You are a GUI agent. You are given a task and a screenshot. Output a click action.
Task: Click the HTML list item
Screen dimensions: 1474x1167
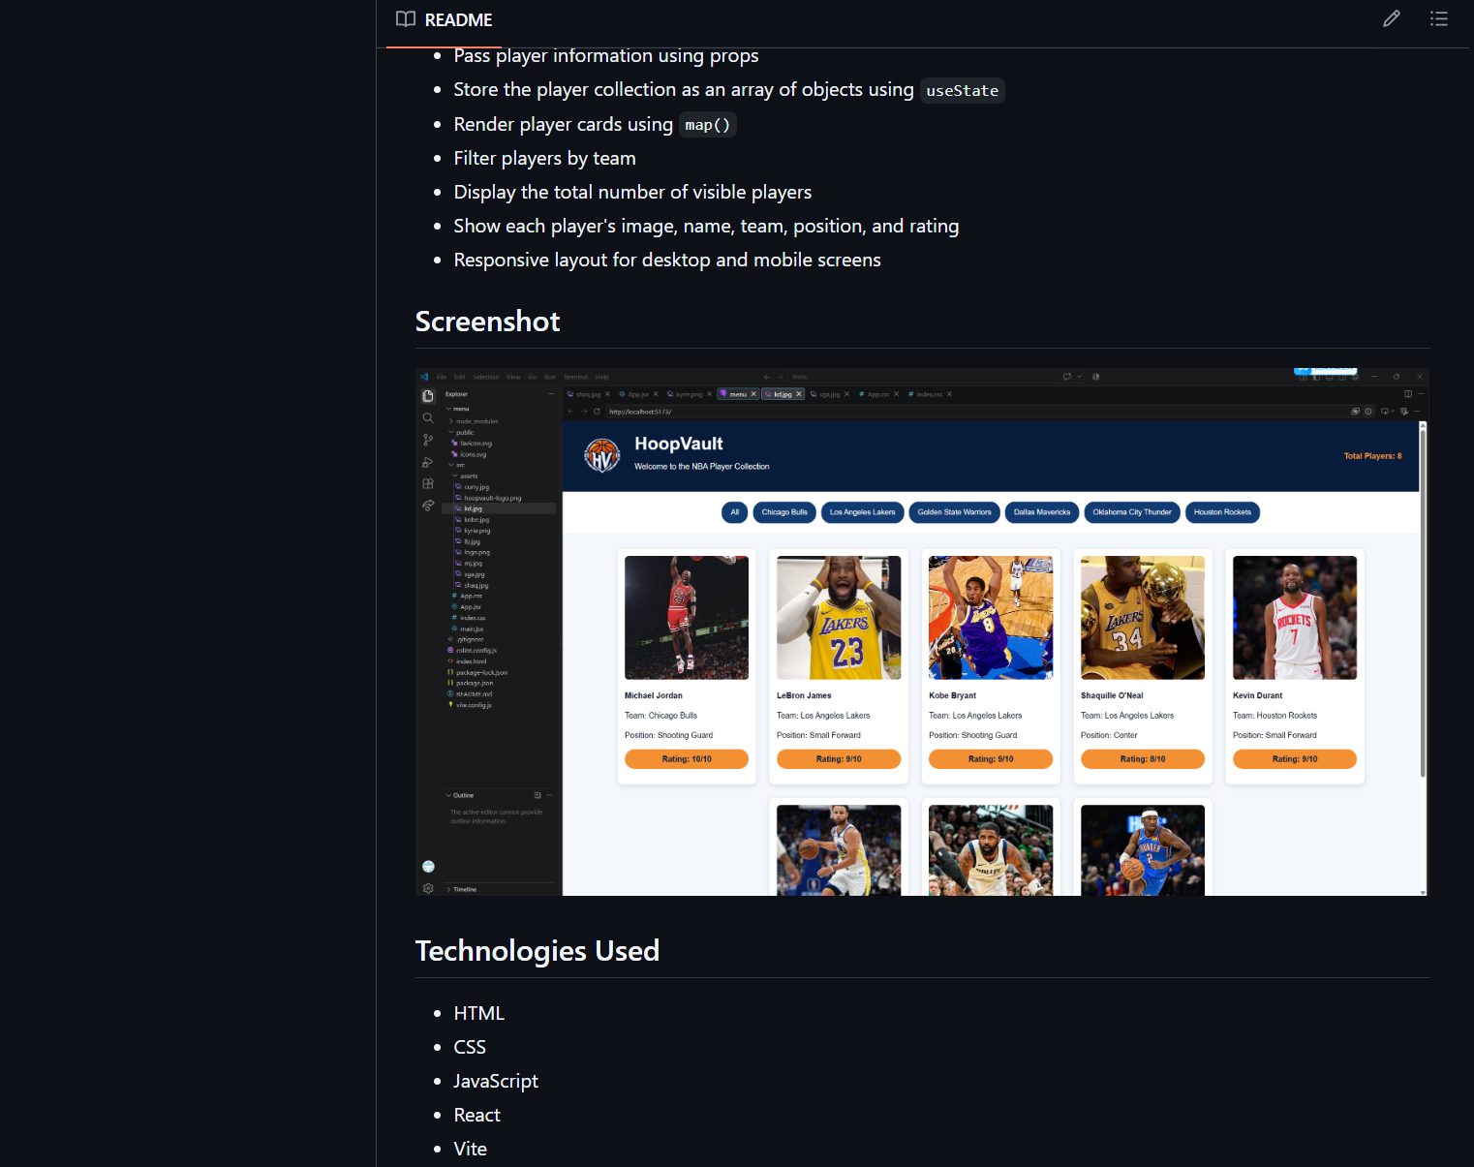point(478,1013)
